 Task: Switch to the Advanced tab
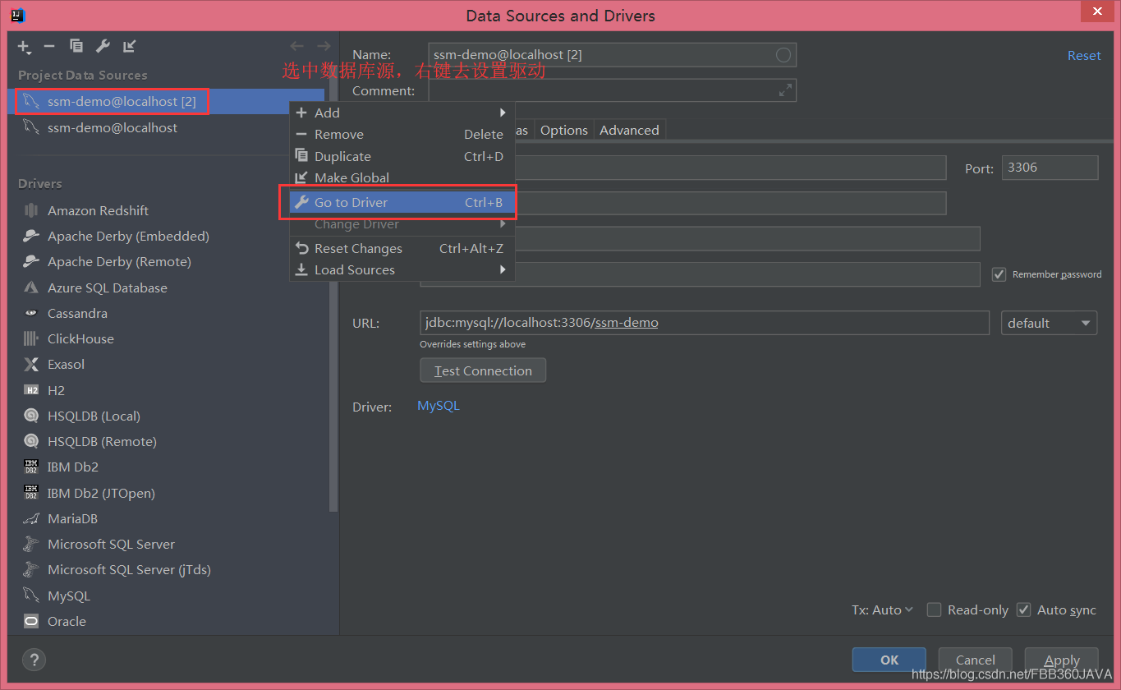pos(629,130)
